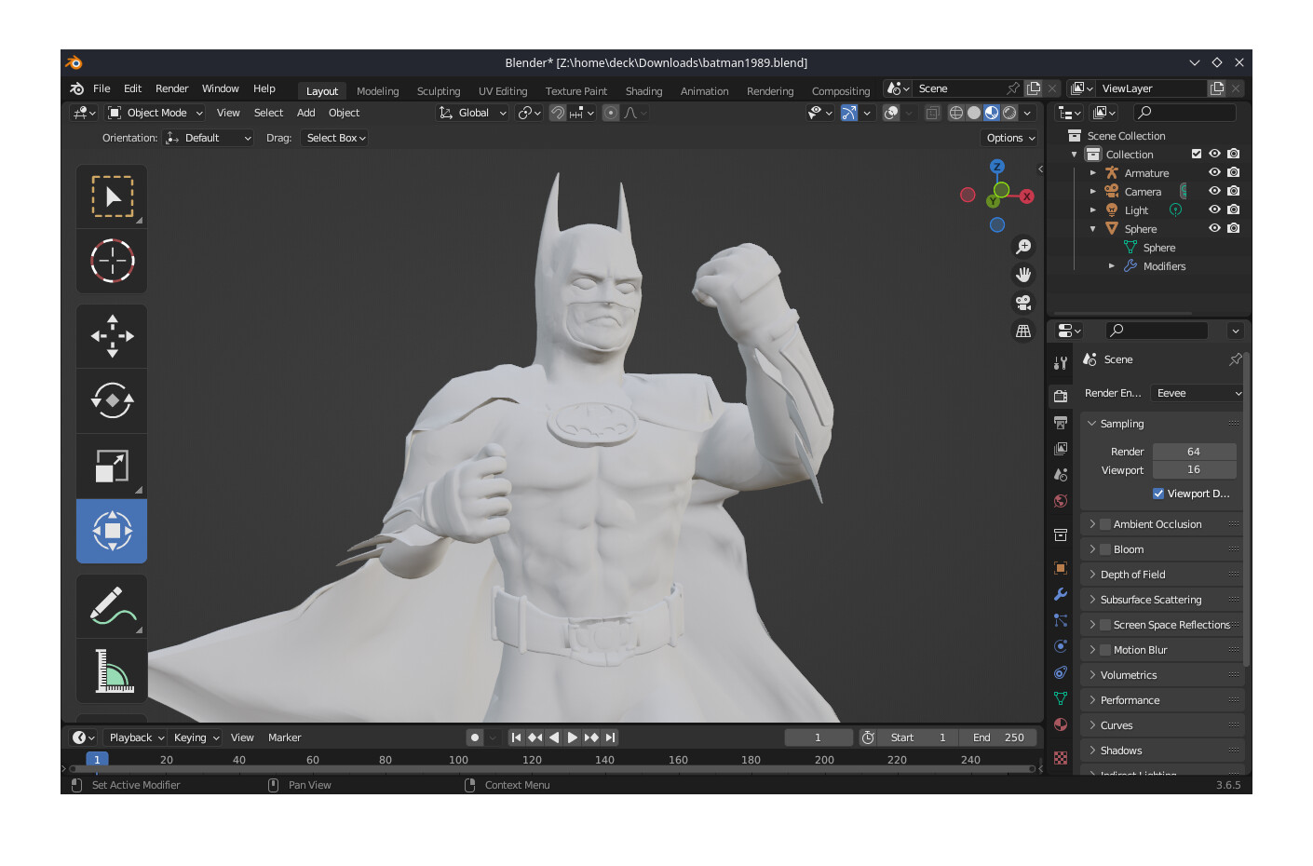Open the World properties tab
Screen dimensions: 1313x866
(x=1061, y=501)
